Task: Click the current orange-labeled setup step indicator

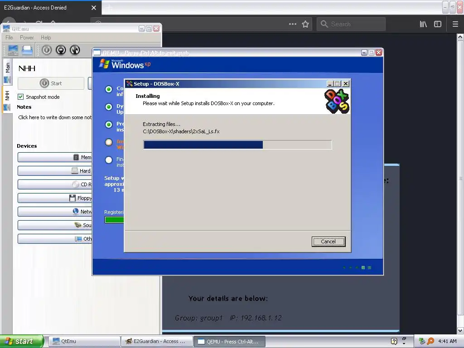Action: (109, 142)
